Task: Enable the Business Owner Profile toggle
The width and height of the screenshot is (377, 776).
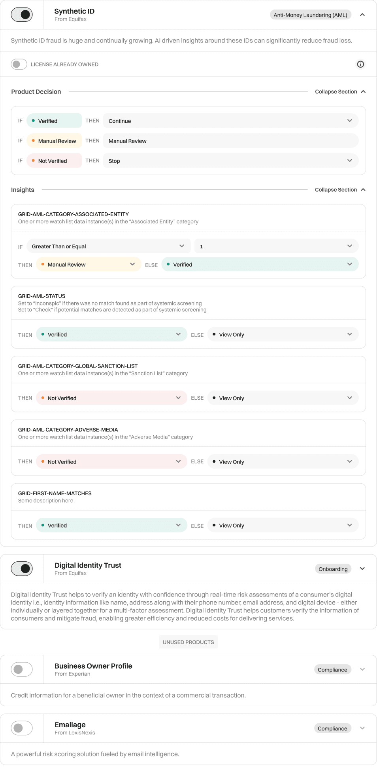Action: click(22, 669)
